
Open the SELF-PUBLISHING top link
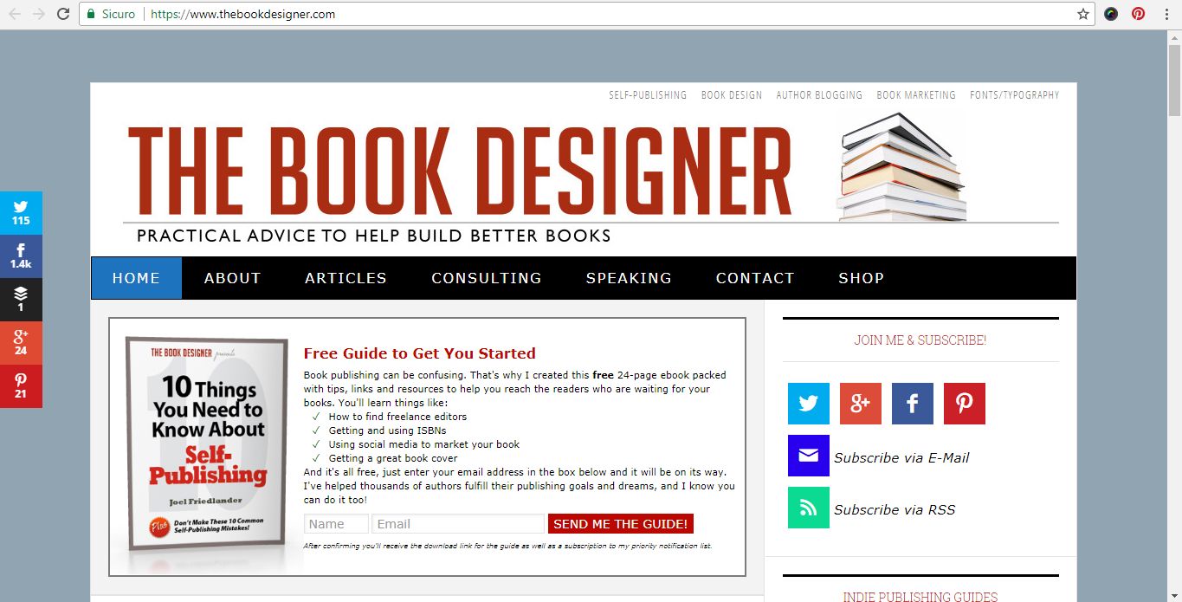[x=648, y=95]
